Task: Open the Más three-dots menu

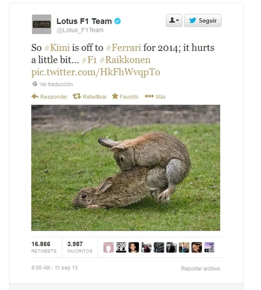Action: [149, 96]
